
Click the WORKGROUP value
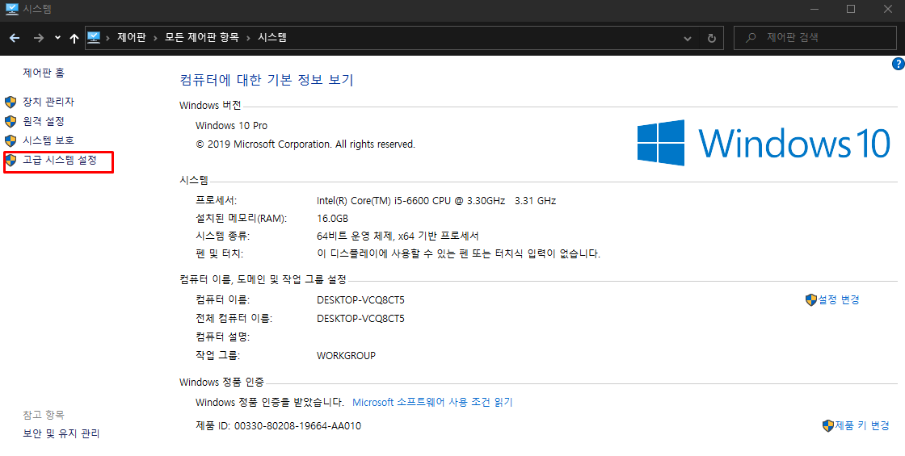click(x=347, y=356)
